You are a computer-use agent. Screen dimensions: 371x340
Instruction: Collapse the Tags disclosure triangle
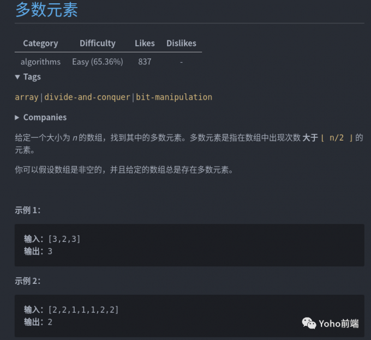pos(17,77)
